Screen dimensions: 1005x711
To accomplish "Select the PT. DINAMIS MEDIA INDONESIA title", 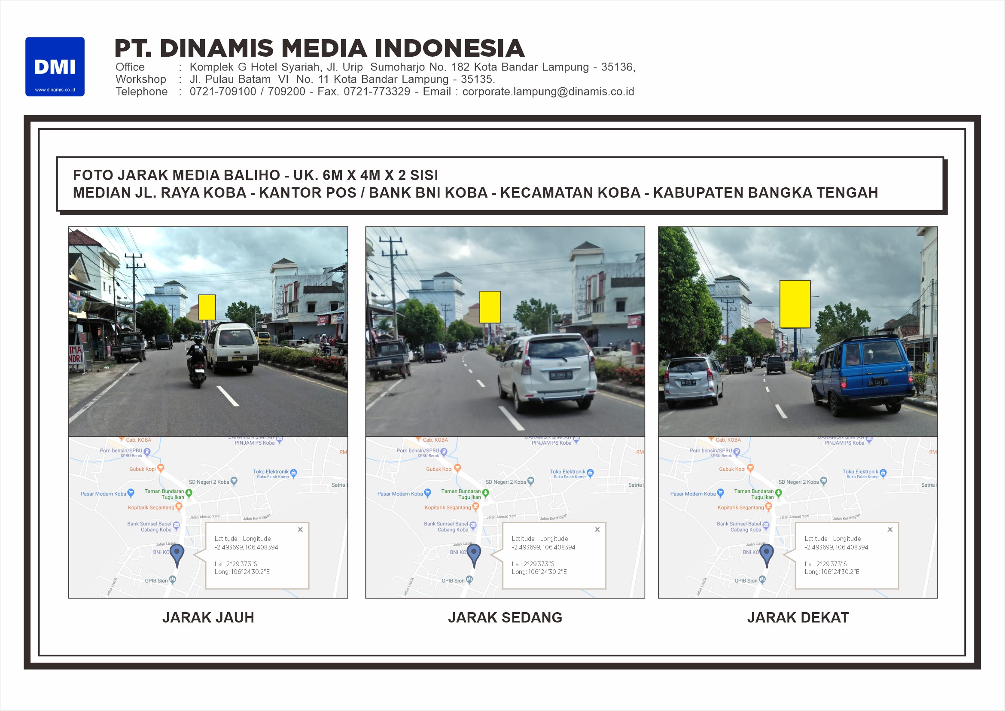I will [319, 48].
